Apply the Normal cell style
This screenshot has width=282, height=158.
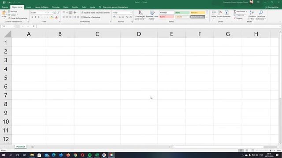(x=167, y=13)
